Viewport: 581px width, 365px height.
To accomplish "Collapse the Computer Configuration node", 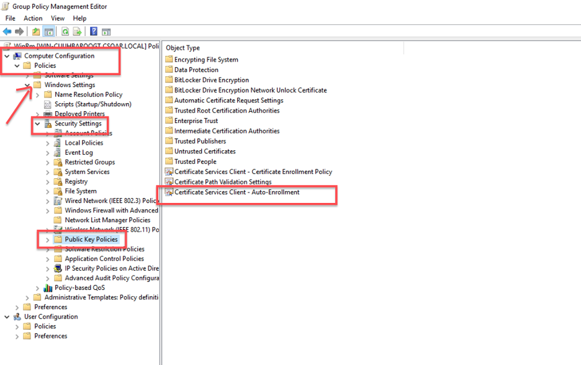I will click(6, 55).
